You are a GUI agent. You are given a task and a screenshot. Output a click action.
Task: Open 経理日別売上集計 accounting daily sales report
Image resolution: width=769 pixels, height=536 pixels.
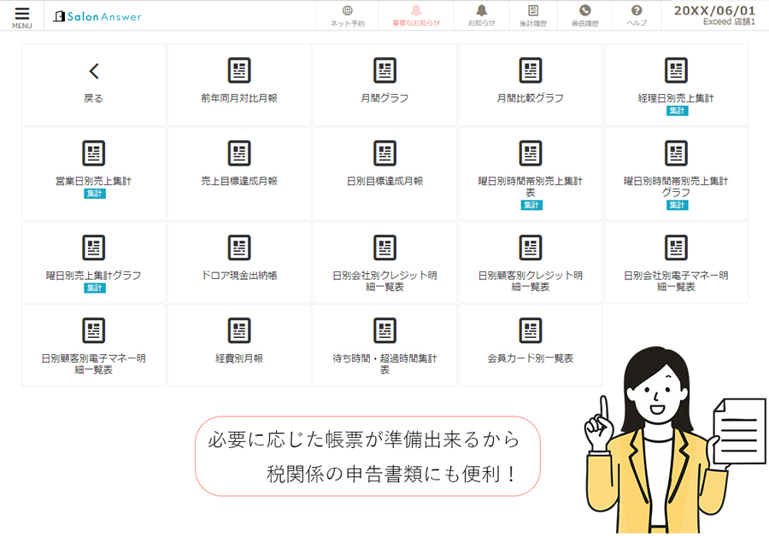point(676,85)
